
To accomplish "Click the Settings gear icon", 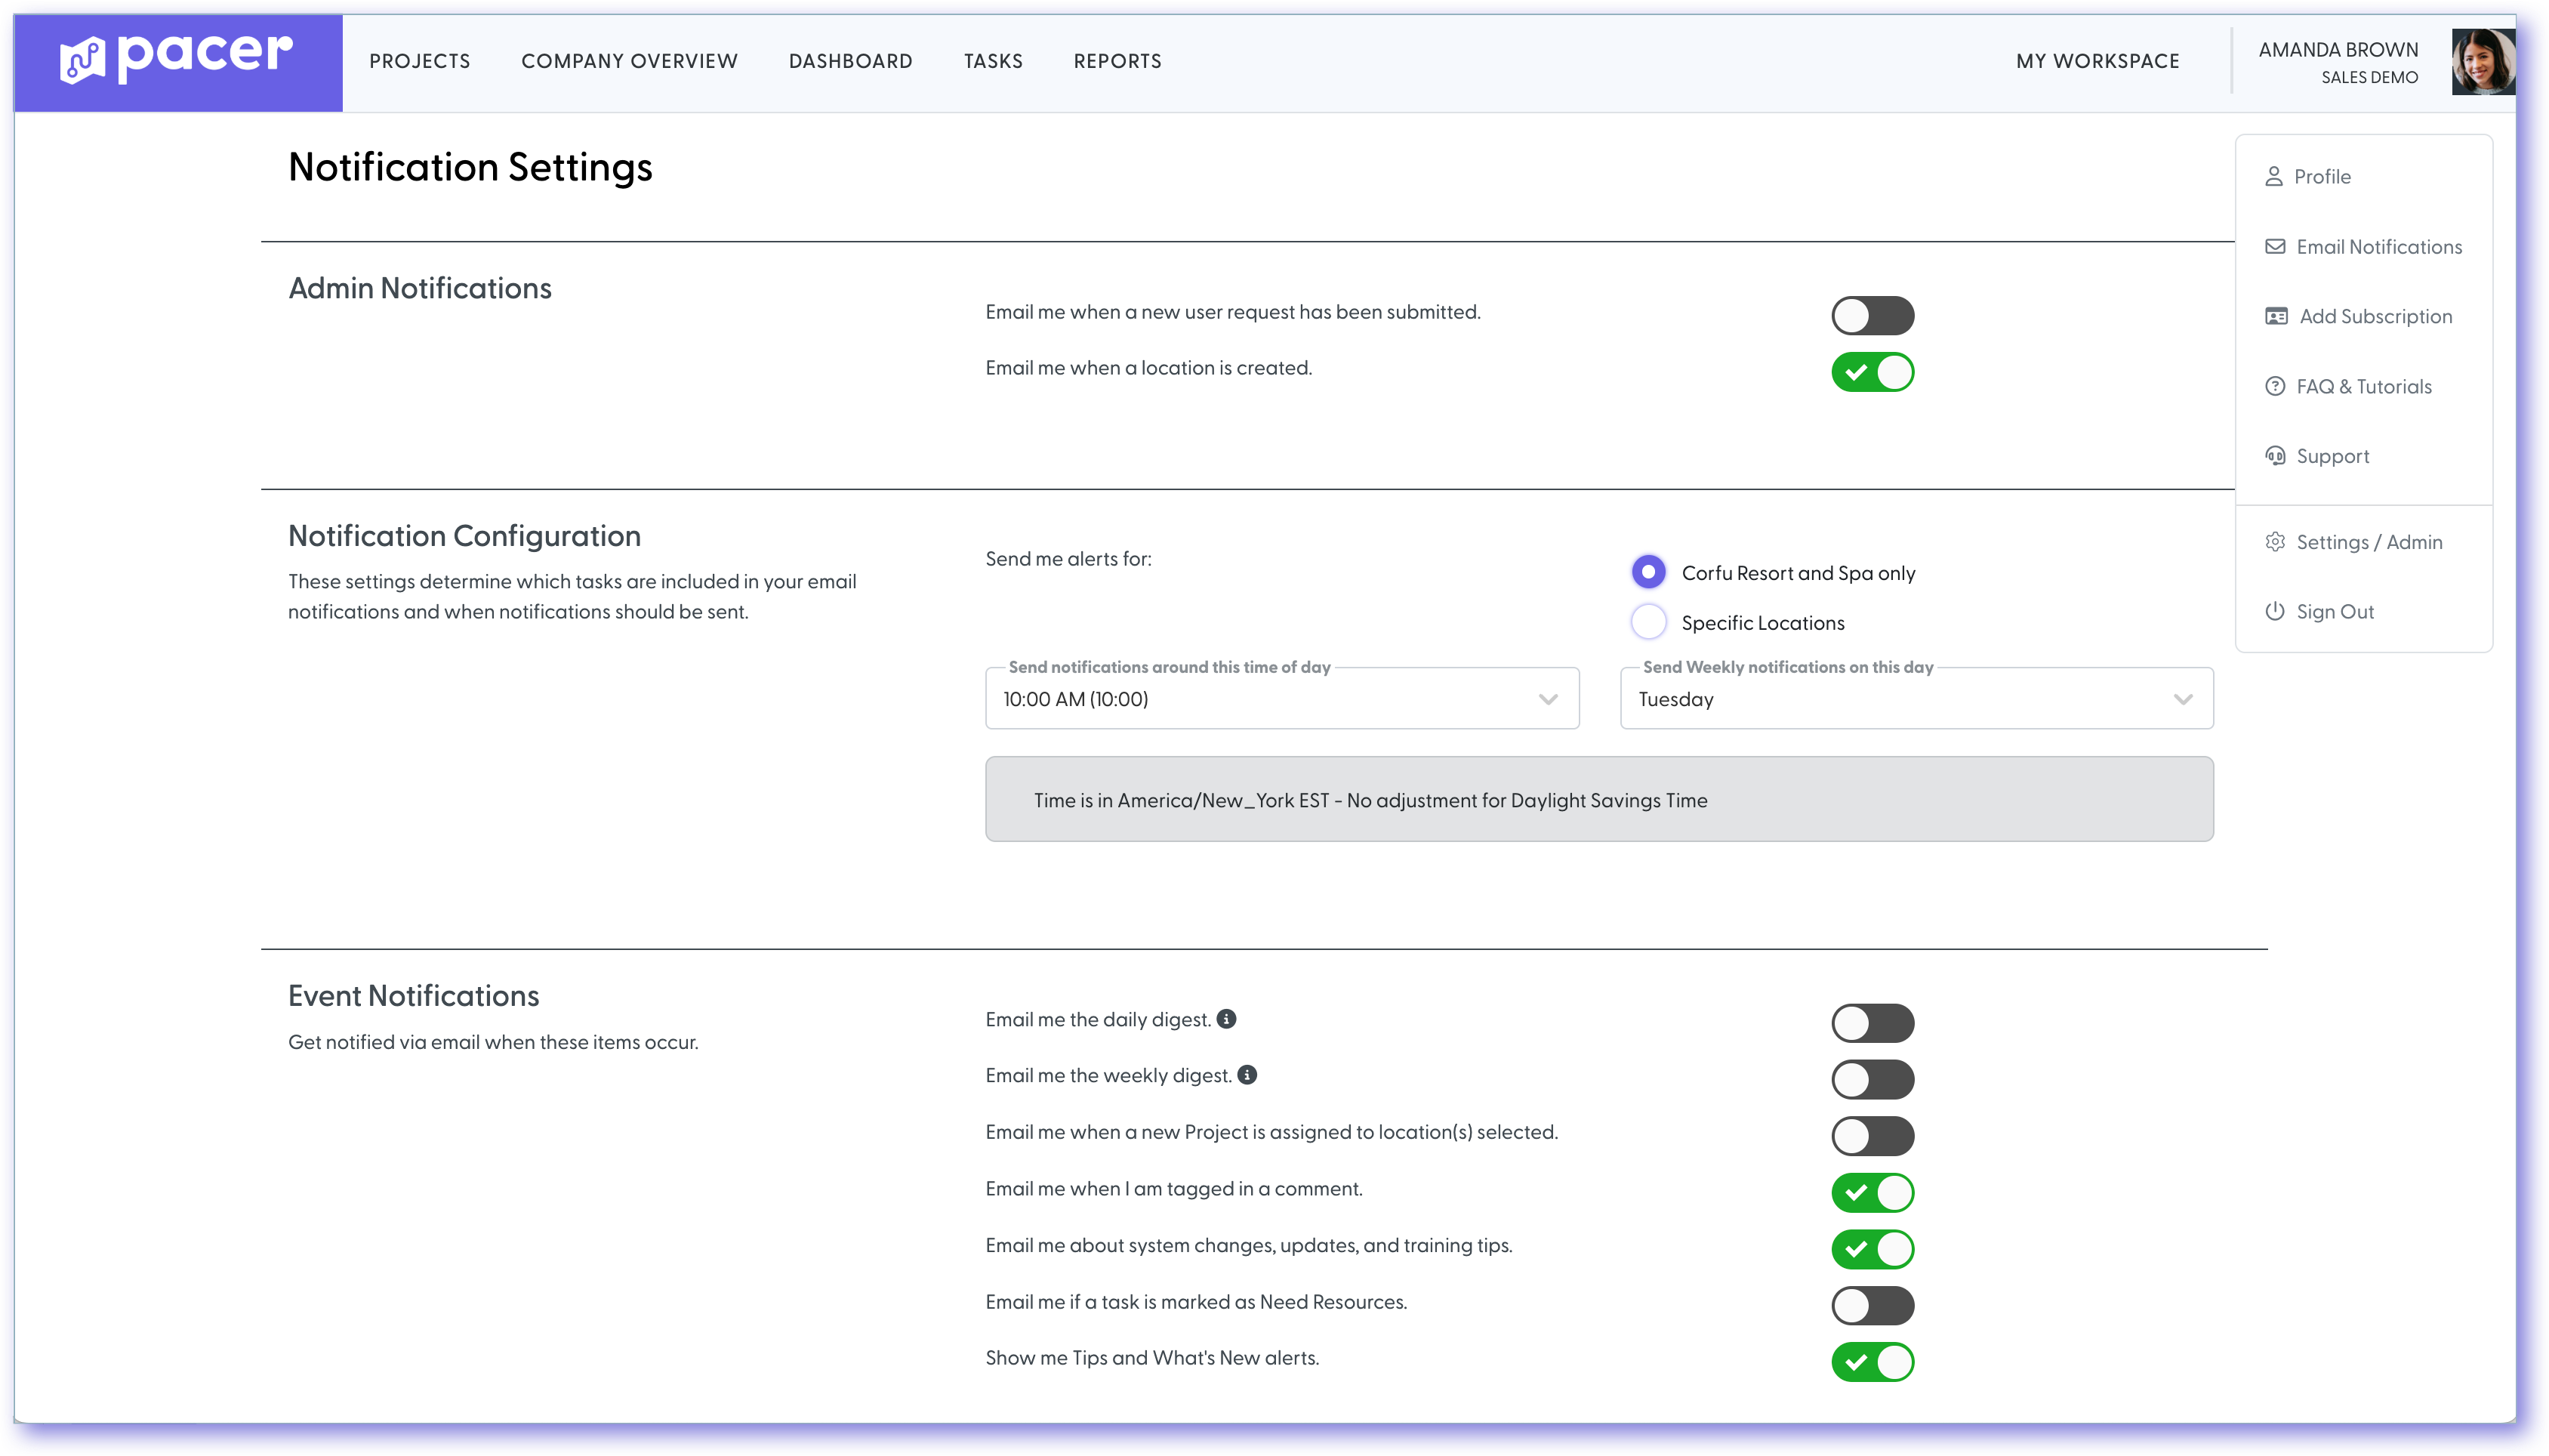I will [2274, 542].
